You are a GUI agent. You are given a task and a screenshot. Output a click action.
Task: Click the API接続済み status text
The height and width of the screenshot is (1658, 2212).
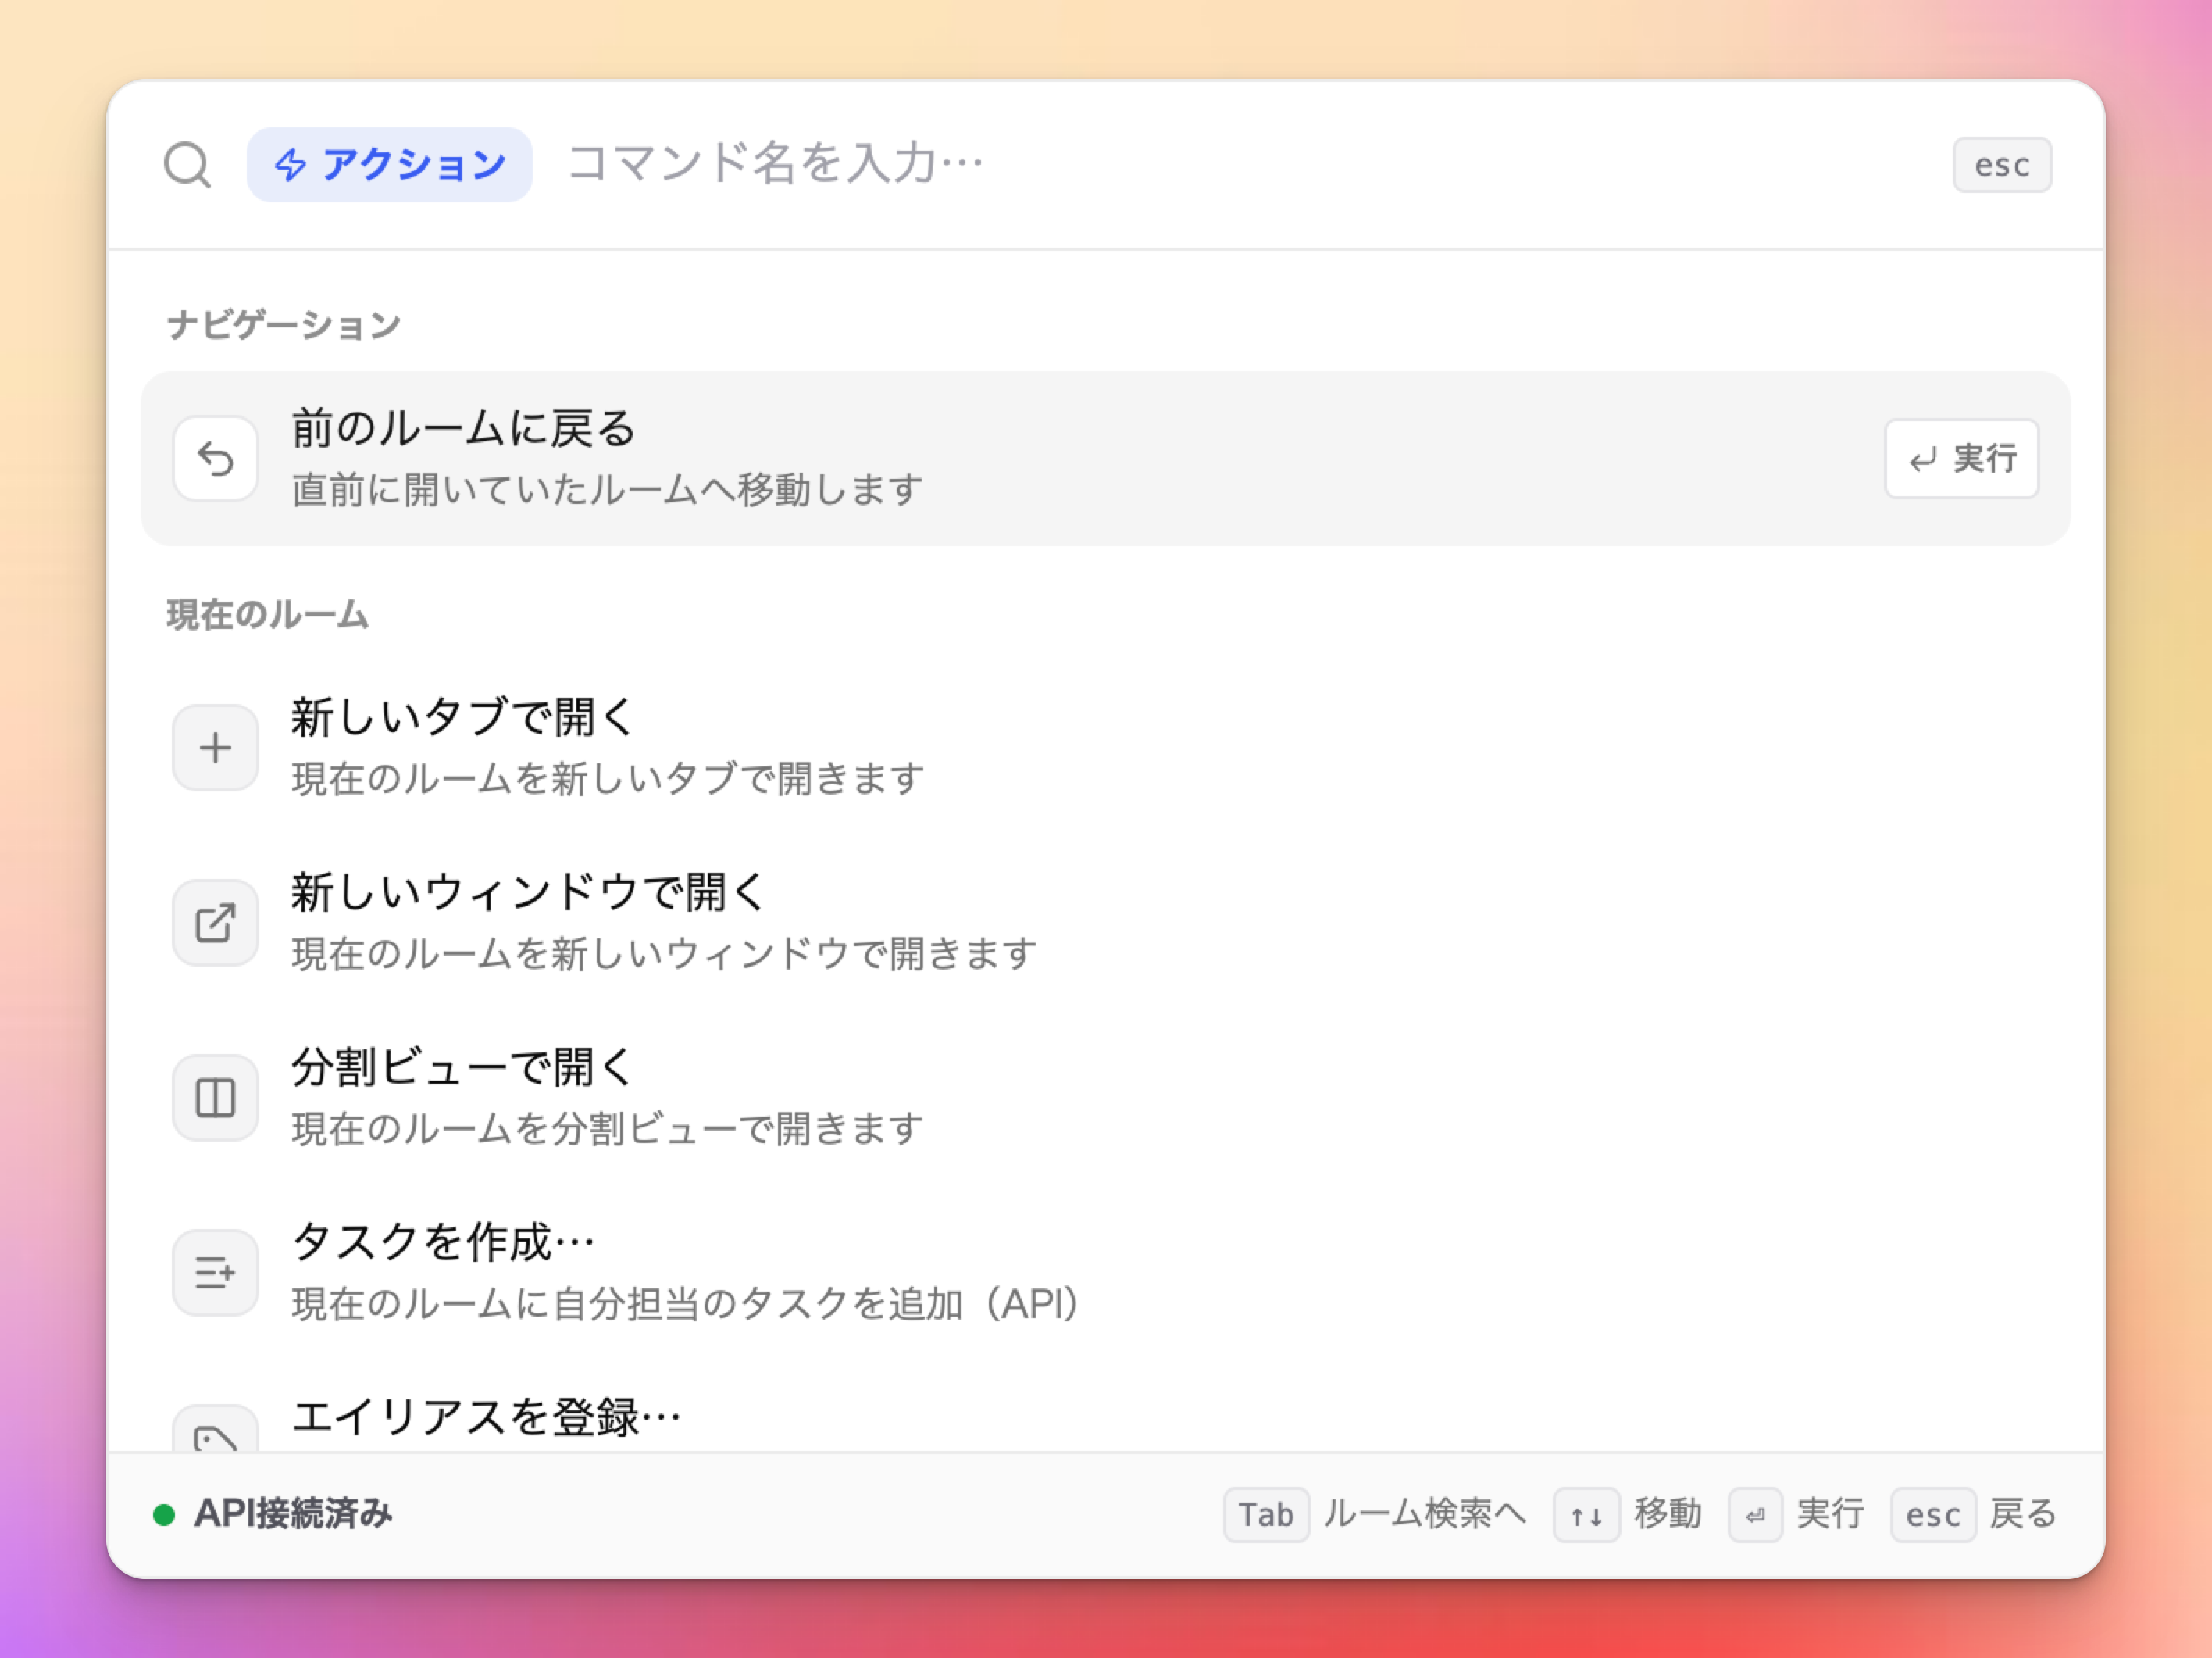(x=292, y=1514)
